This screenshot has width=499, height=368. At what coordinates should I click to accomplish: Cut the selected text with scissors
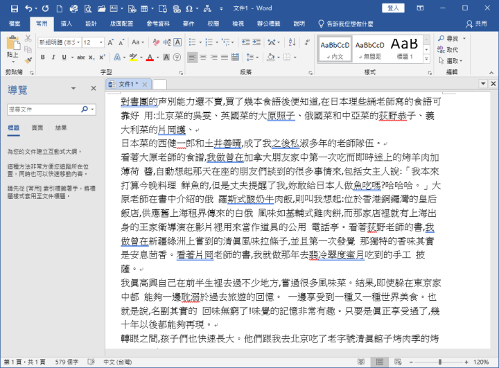coord(28,38)
